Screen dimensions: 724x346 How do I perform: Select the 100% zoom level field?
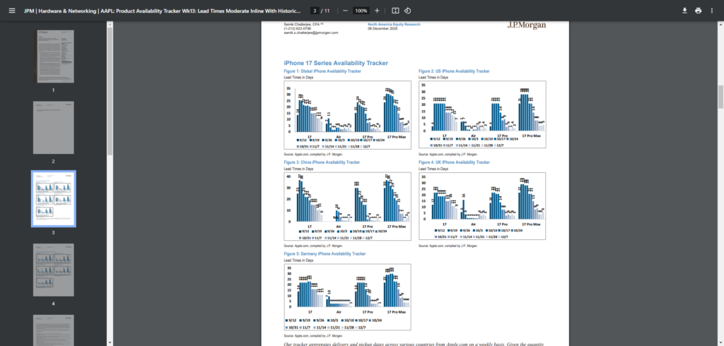(x=361, y=11)
